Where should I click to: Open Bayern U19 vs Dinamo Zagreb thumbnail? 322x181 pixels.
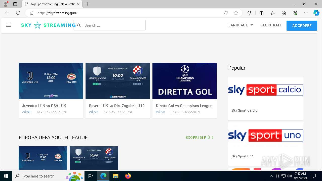coord(118,81)
